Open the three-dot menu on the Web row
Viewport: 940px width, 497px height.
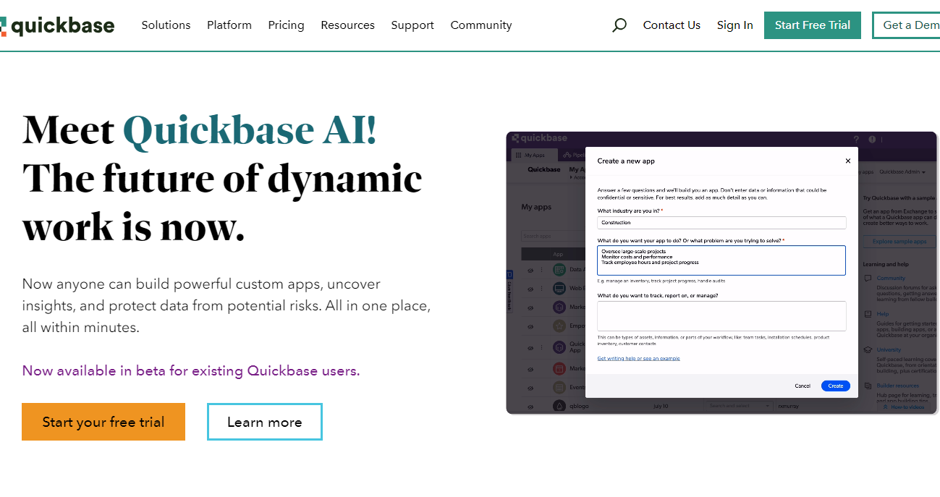pyautogui.click(x=541, y=289)
